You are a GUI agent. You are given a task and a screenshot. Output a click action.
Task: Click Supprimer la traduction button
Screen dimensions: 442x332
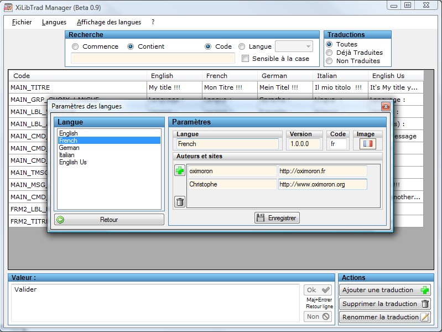(x=385, y=304)
